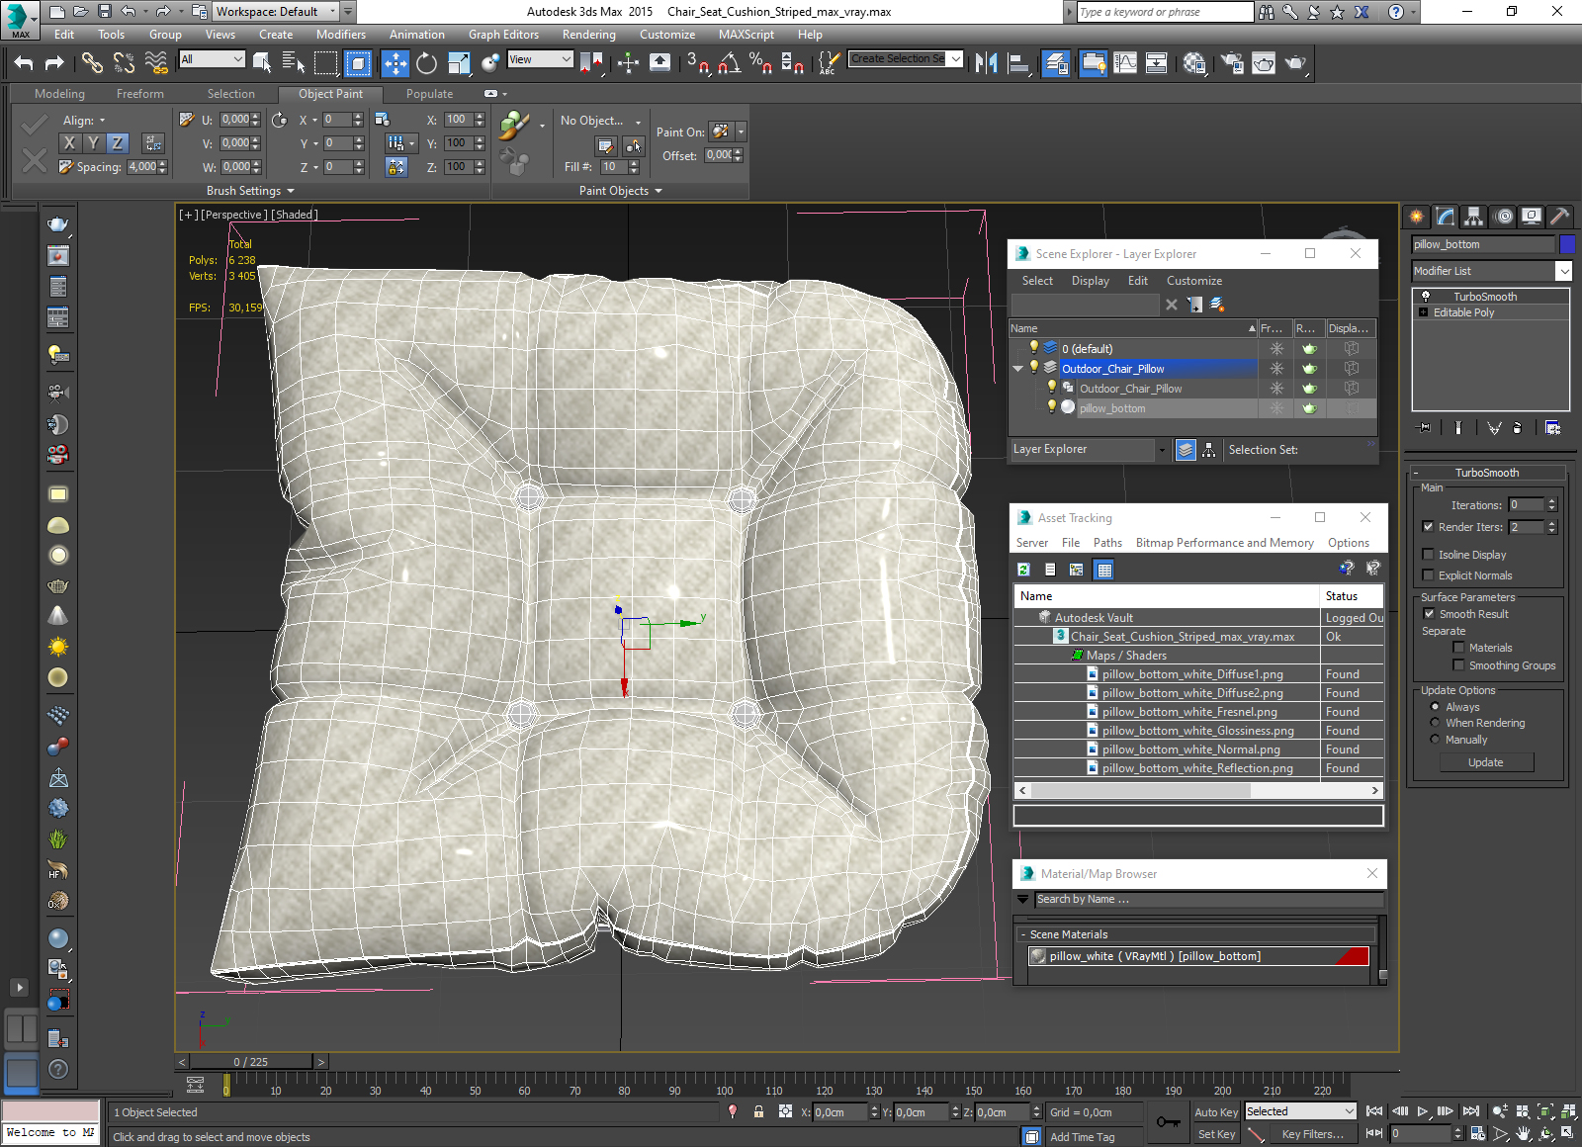Expand the Paint Objects panel arrow
The image size is (1582, 1147).
659,191
